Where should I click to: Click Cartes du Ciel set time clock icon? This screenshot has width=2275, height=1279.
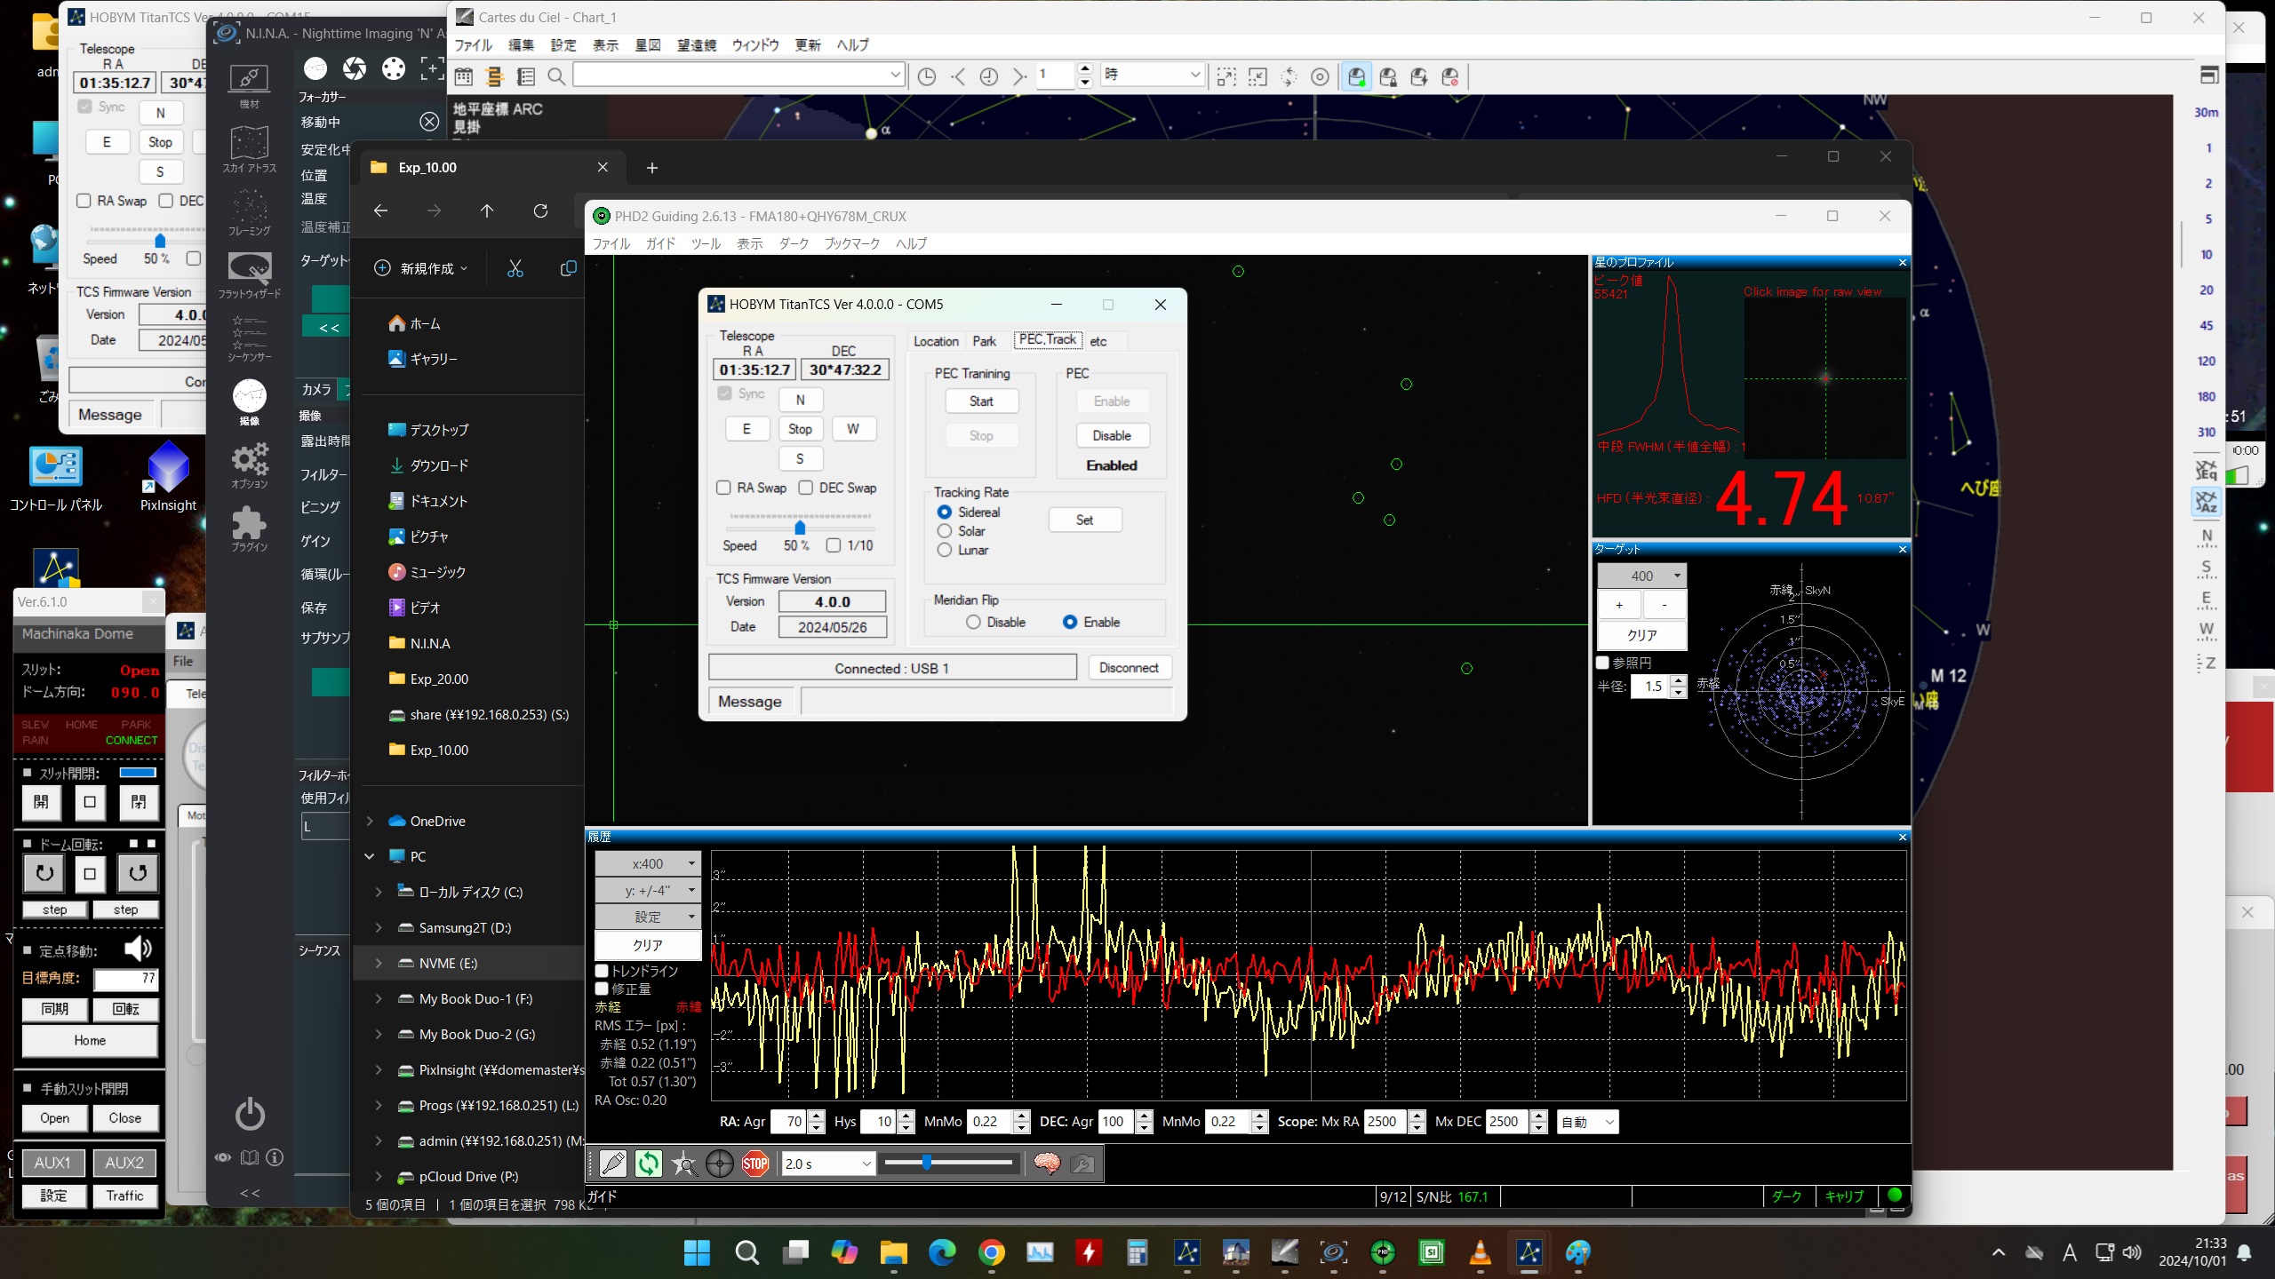(926, 76)
